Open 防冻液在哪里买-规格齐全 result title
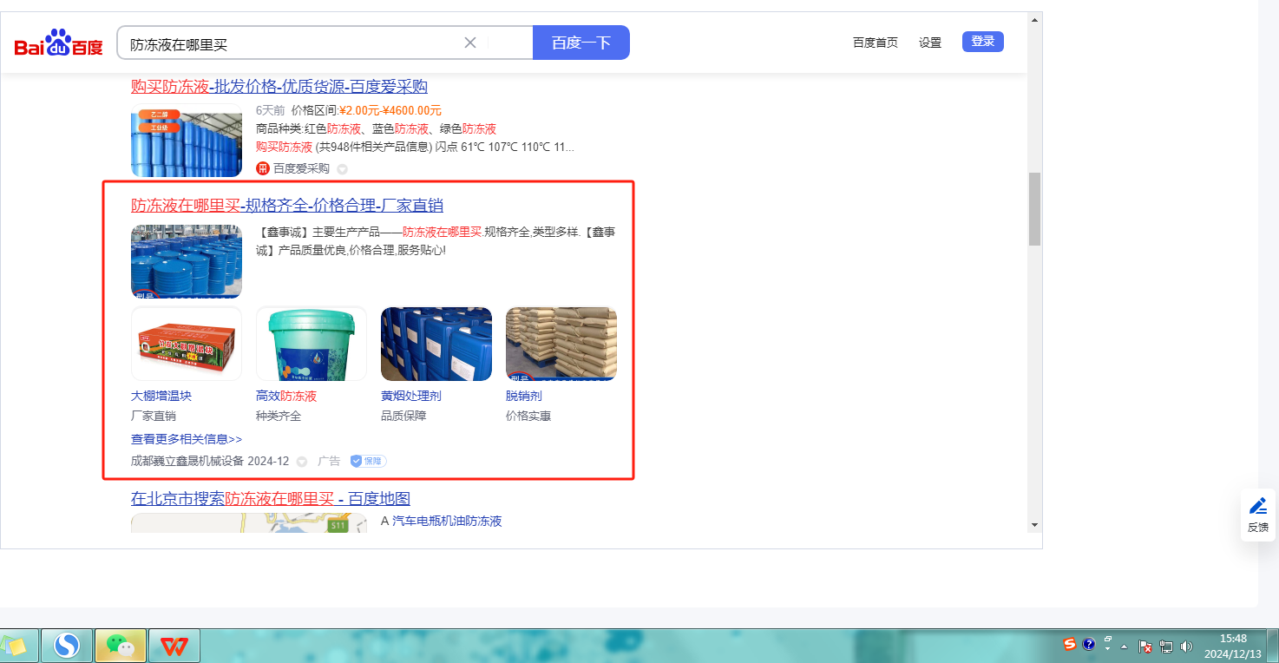 287,206
